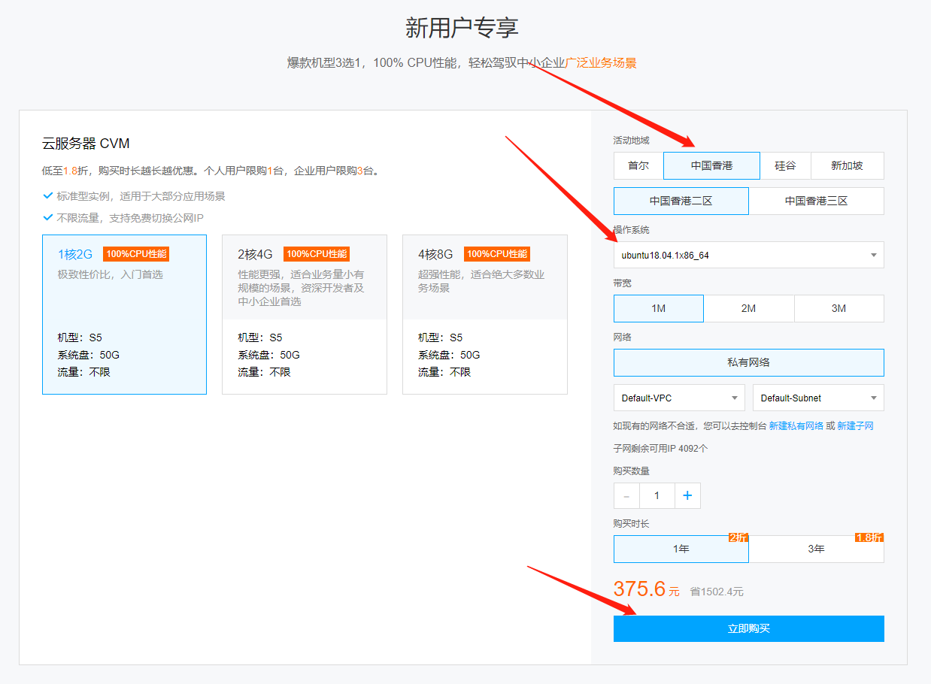Increase purchase quantity with plus button
The height and width of the screenshot is (684, 931).
687,495
